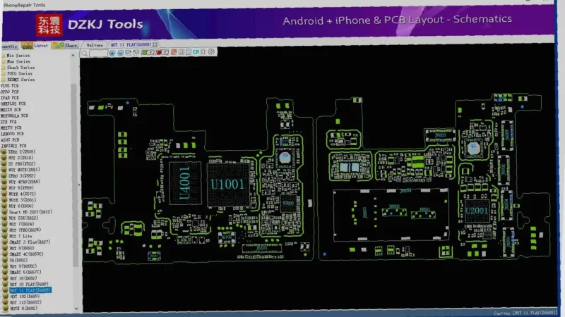Expand the ONEPLUS PCB category
This screenshot has height=317, width=565.
(x=13, y=104)
